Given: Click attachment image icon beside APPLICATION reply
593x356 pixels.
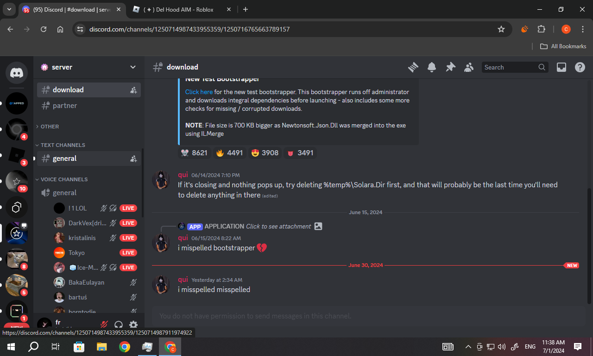Looking at the screenshot, I should [x=318, y=226].
